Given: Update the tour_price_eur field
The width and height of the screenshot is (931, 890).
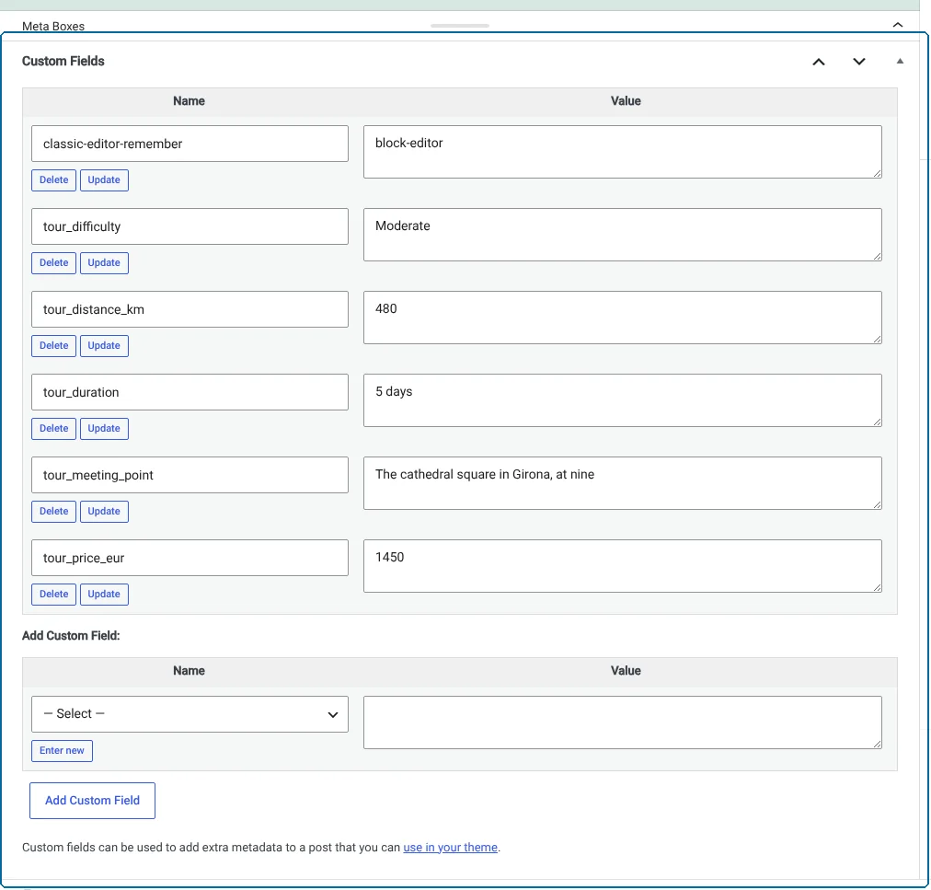Looking at the screenshot, I should (x=104, y=595).
